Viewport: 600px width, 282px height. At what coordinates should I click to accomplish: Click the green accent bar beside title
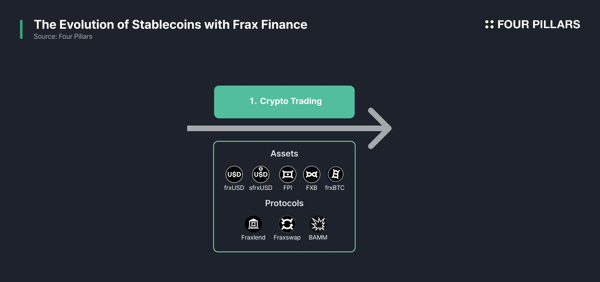(21, 29)
